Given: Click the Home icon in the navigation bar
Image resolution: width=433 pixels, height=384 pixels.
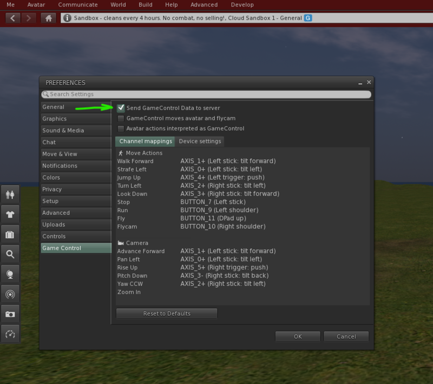Looking at the screenshot, I should pyautogui.click(x=48, y=17).
